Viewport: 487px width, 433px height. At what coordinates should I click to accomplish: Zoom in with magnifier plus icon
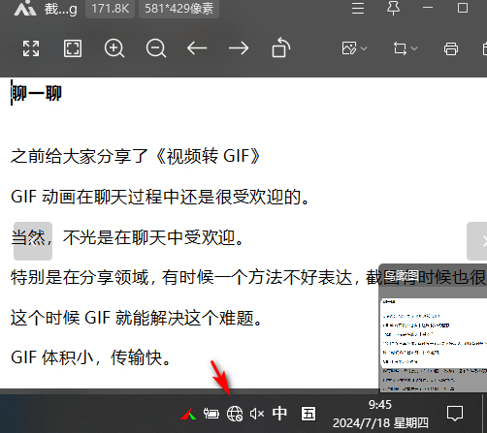pos(114,48)
